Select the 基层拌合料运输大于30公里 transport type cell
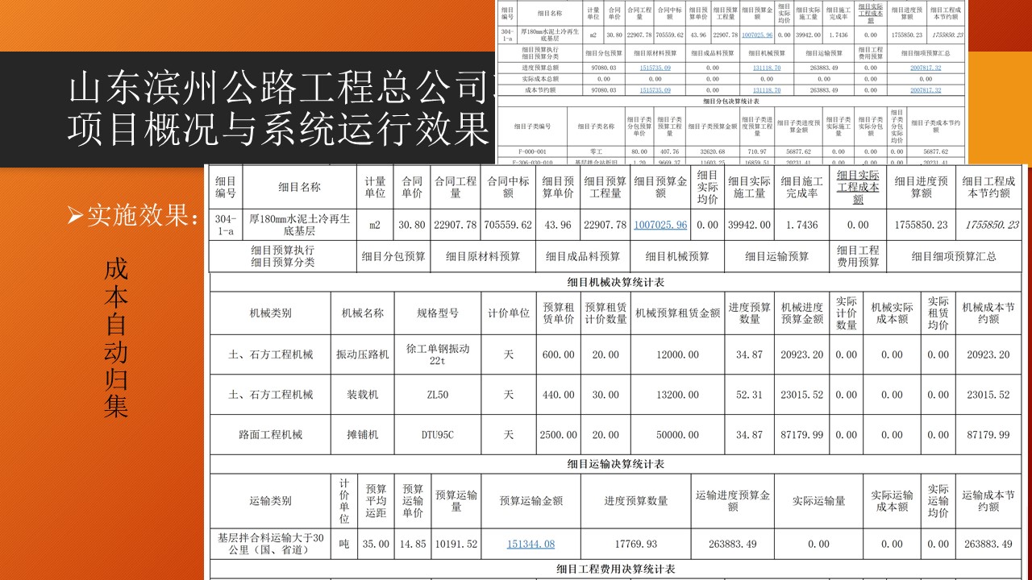 271,544
